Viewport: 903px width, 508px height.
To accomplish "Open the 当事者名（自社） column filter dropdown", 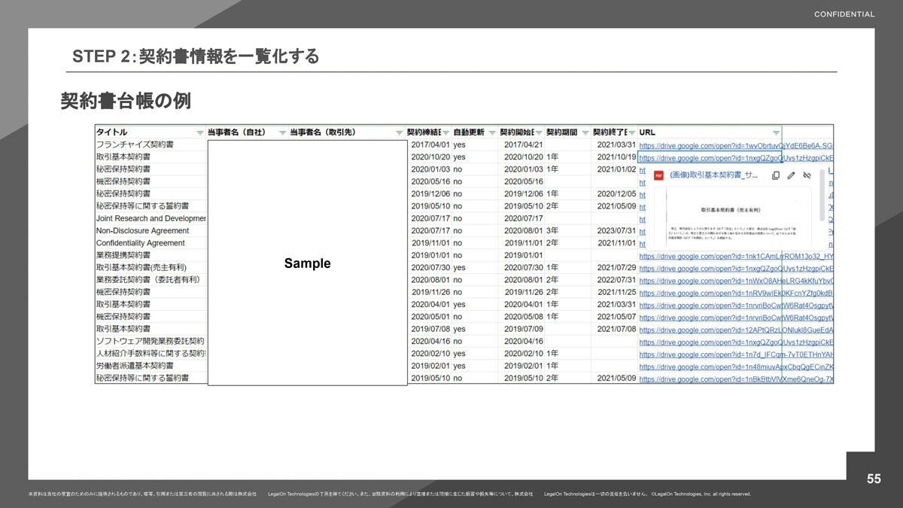I will click(282, 132).
